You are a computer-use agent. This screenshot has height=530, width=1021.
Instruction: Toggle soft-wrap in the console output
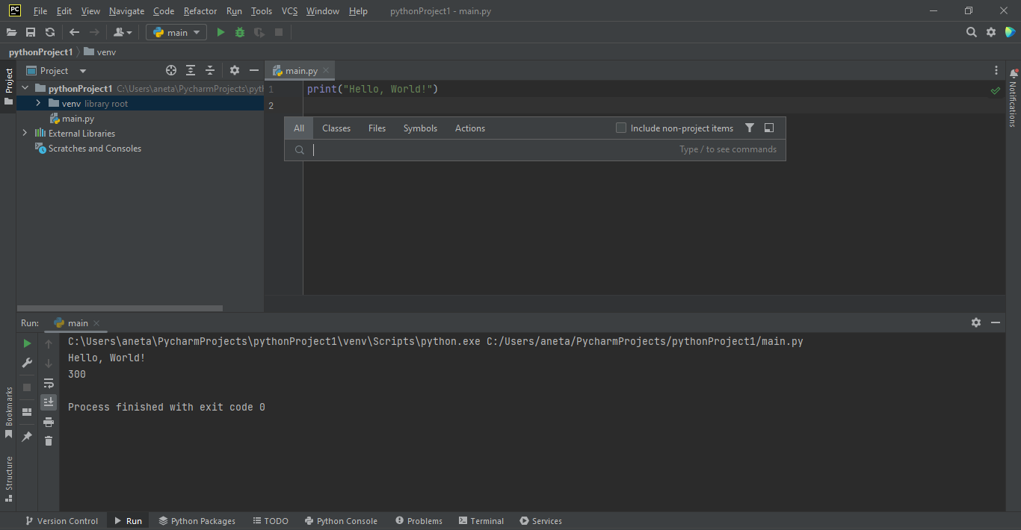[49, 382]
